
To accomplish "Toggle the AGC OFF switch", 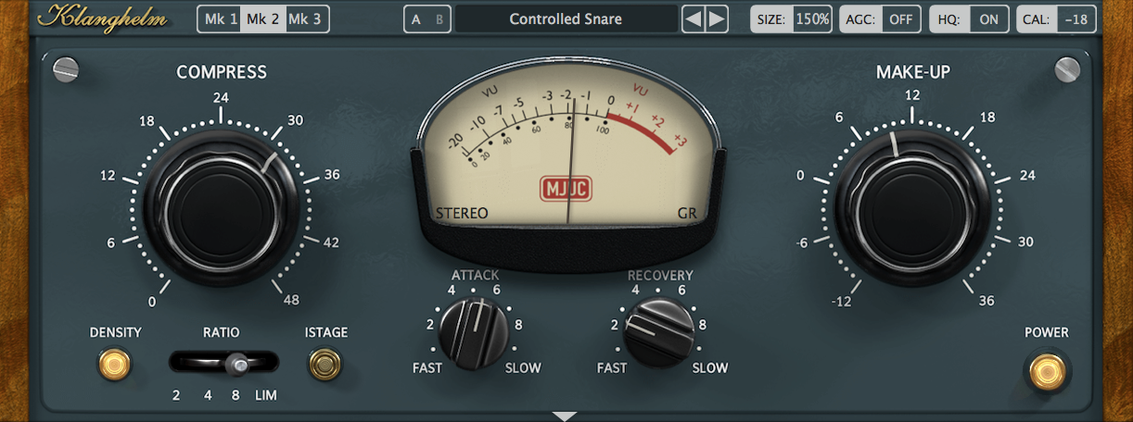I will tap(880, 19).
